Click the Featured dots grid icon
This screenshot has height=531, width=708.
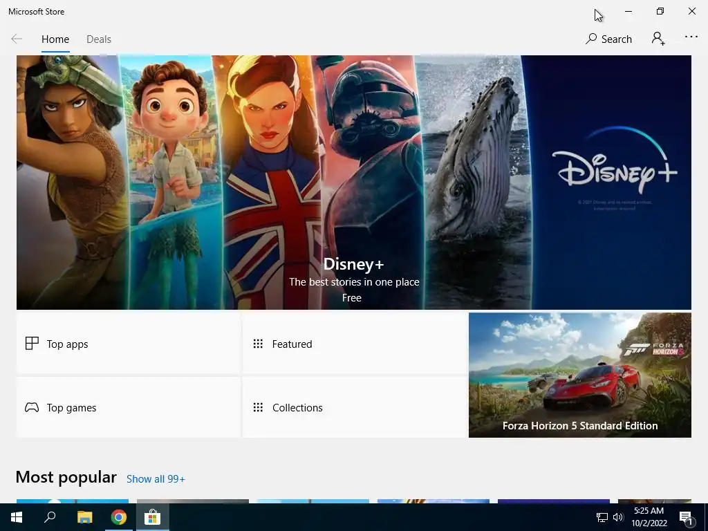(258, 344)
